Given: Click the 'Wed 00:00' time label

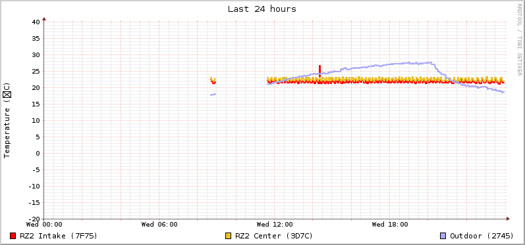Looking at the screenshot, I should pos(44,224).
